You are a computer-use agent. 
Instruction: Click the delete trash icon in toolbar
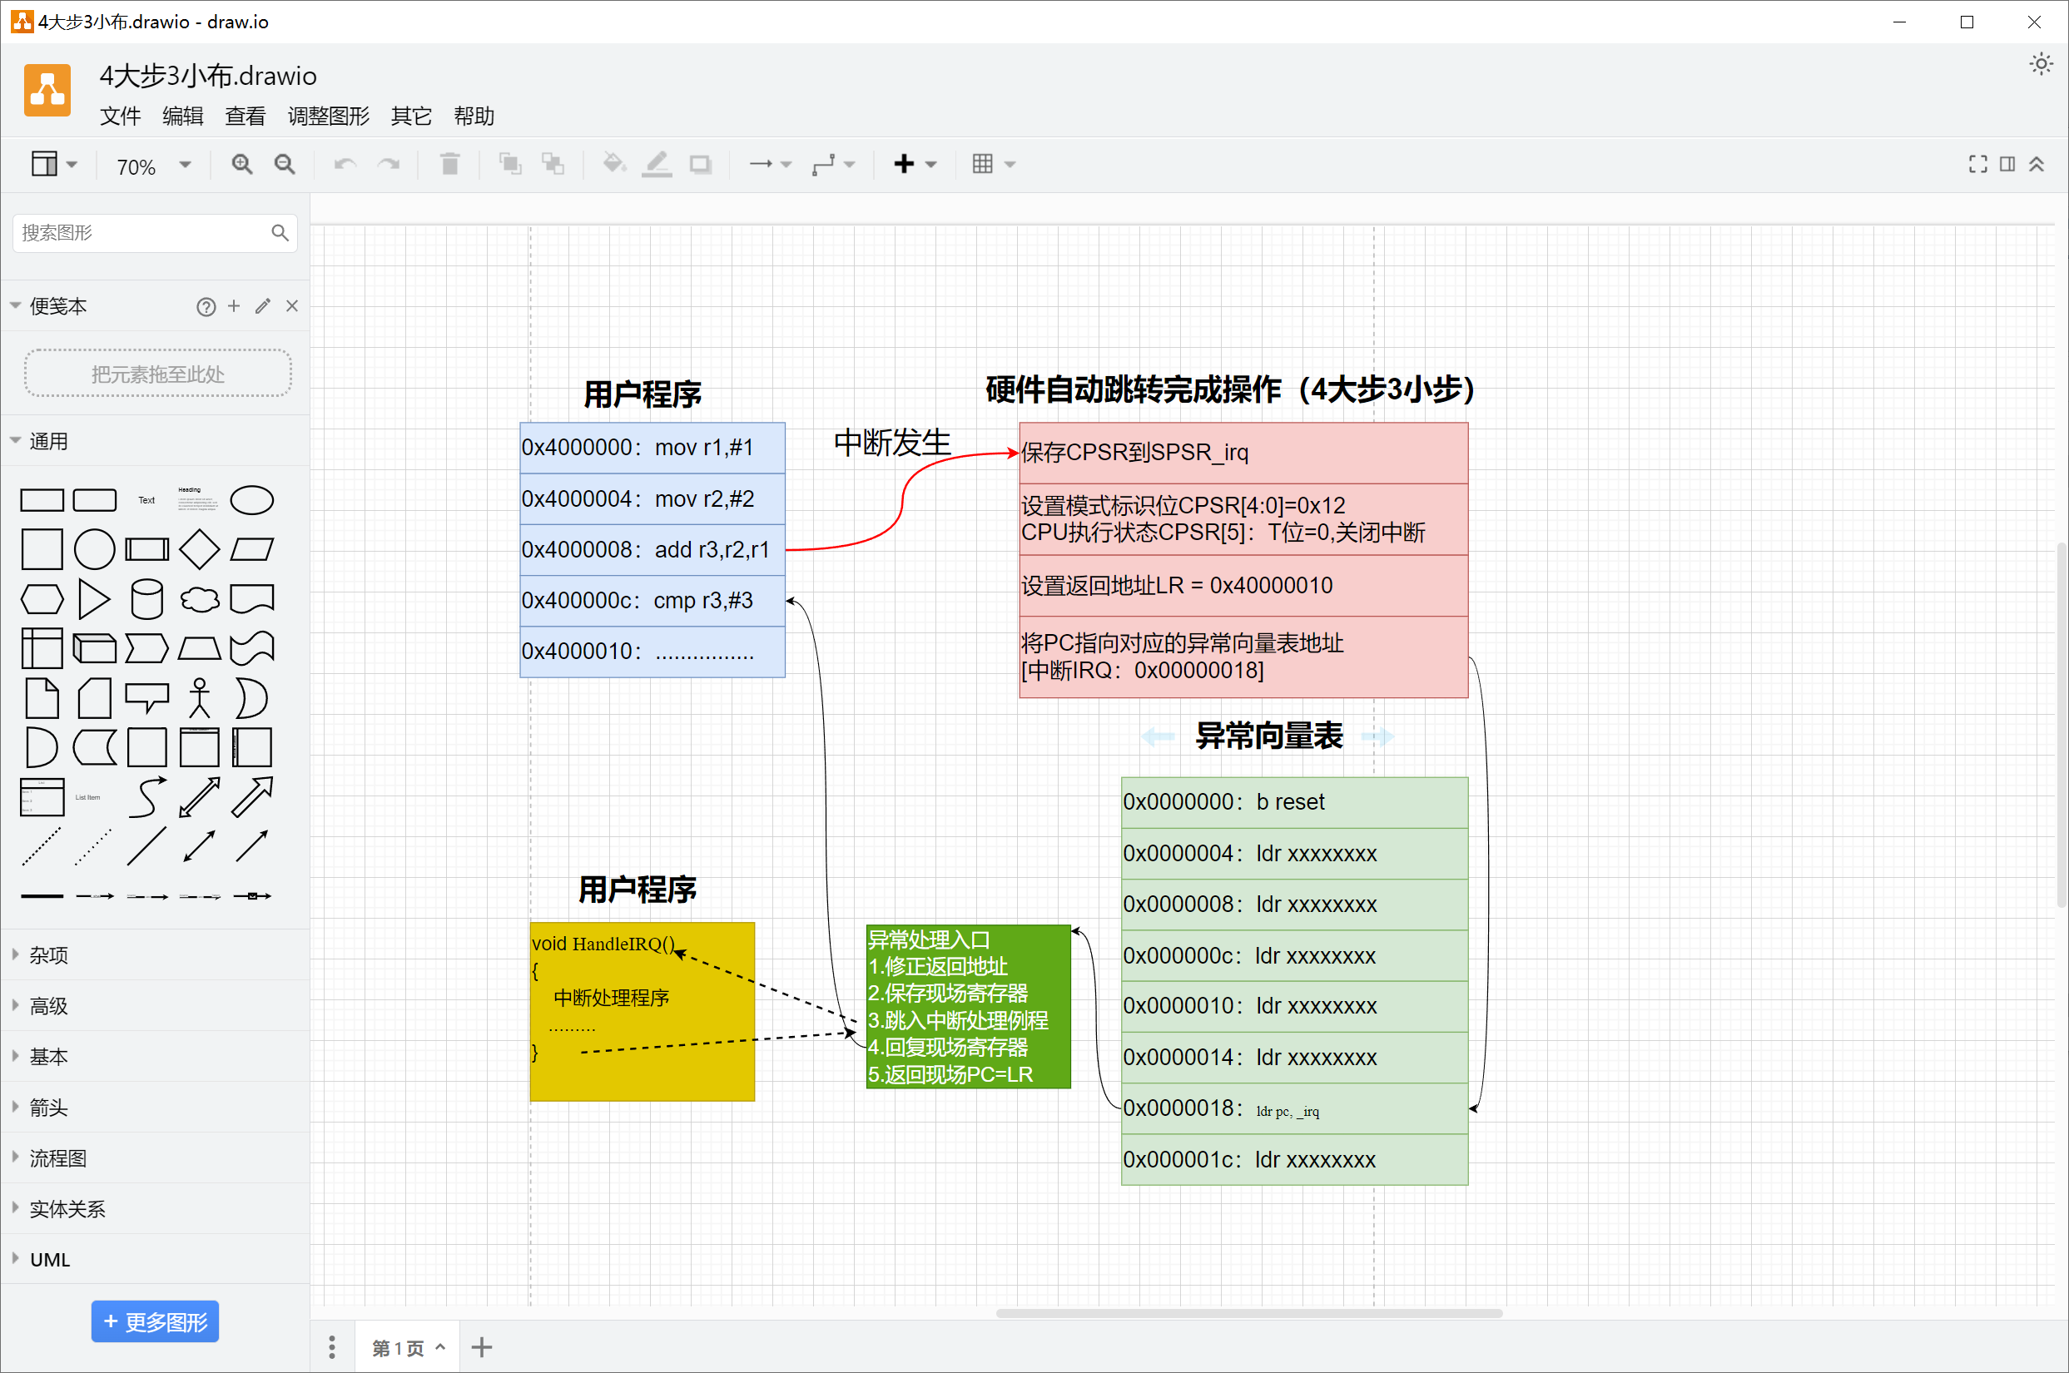(450, 165)
